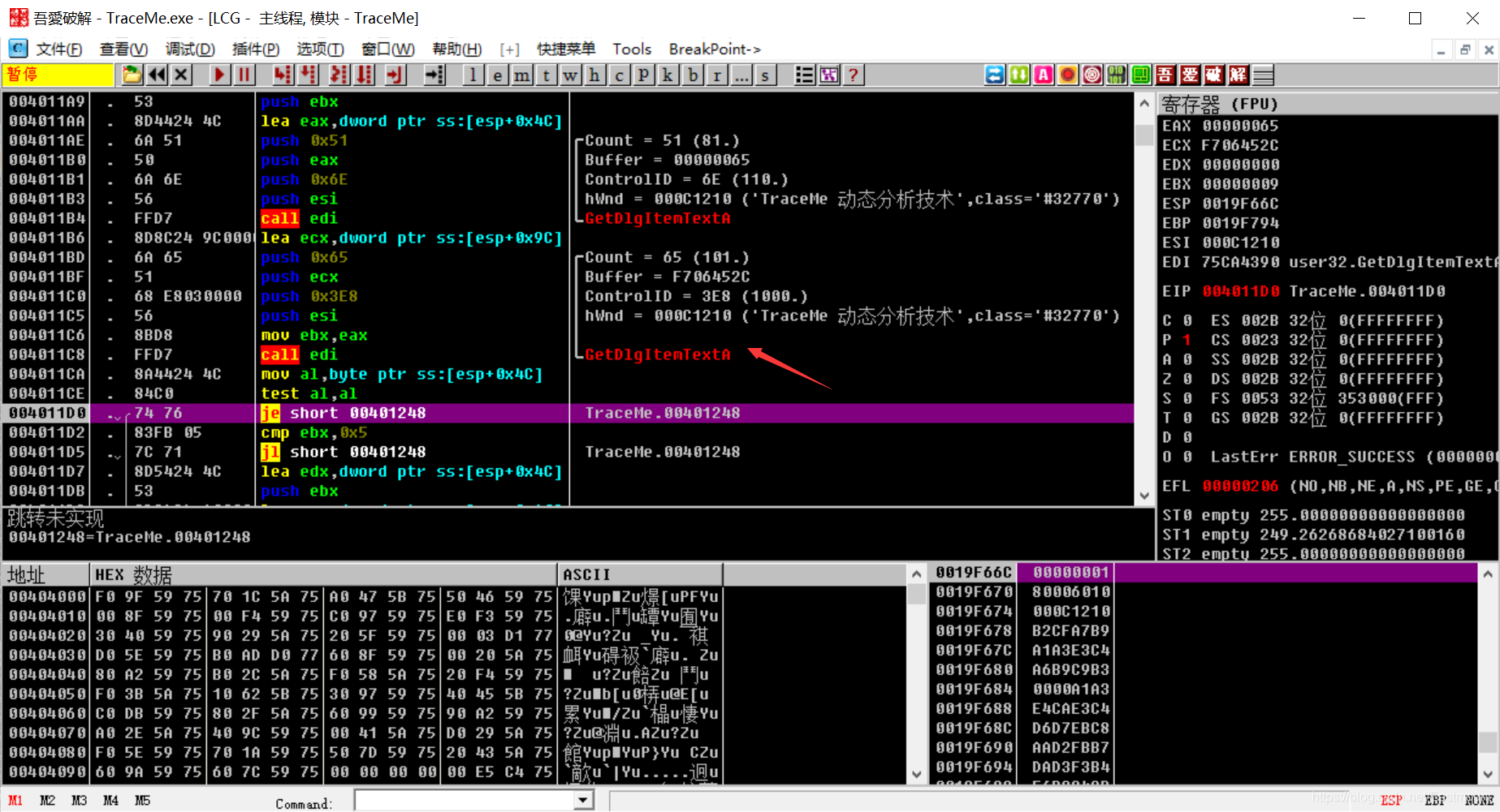Open the memory map with 'm' button
Image resolution: width=1500 pixels, height=812 pixels.
click(x=522, y=75)
